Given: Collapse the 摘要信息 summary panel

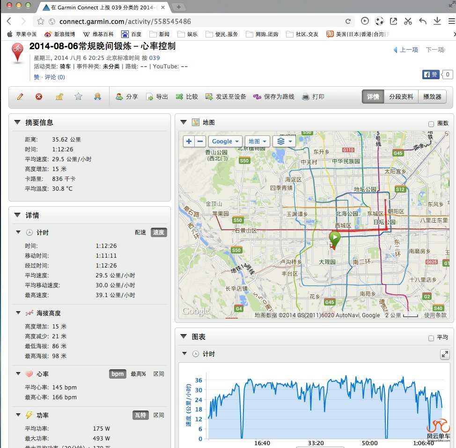Looking at the screenshot, I should [x=17, y=122].
